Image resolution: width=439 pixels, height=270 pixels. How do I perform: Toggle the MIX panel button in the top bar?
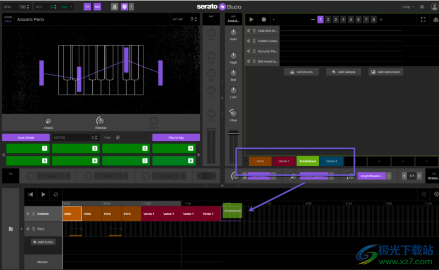[97, 7]
